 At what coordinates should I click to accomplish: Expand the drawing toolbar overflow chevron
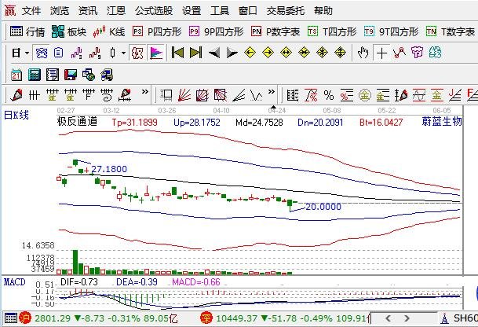coord(145,92)
